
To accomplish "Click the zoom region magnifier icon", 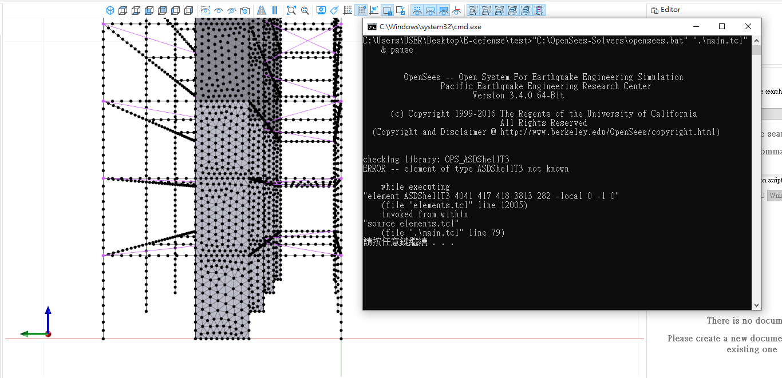I will click(x=305, y=10).
